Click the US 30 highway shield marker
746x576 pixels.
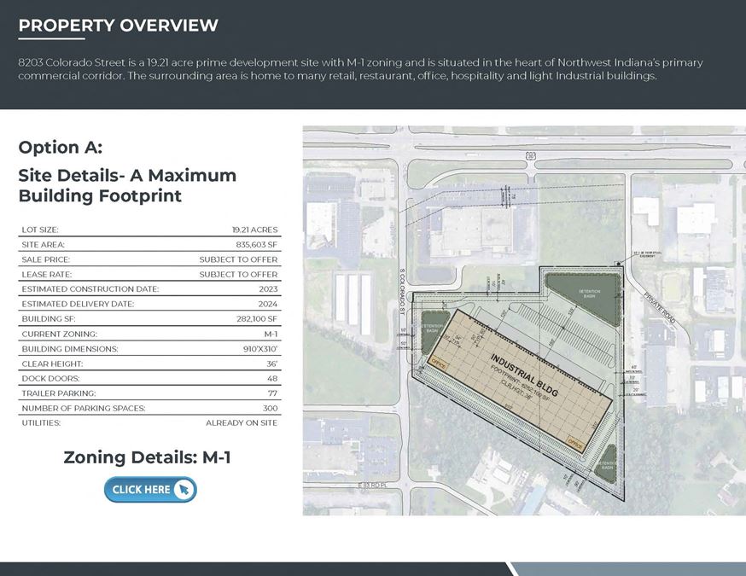click(530, 156)
